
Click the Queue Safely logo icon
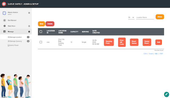(4, 4)
